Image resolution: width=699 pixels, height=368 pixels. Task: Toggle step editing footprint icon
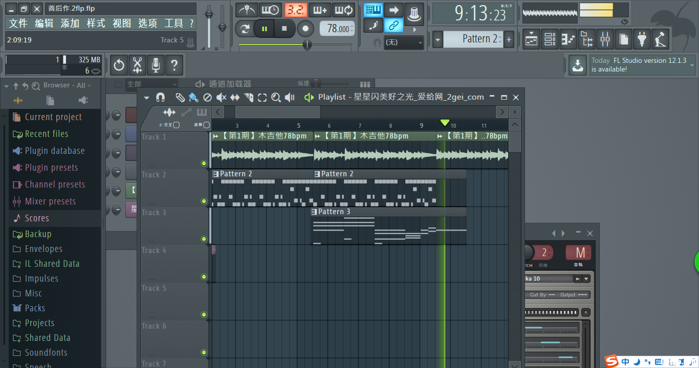[x=374, y=25]
